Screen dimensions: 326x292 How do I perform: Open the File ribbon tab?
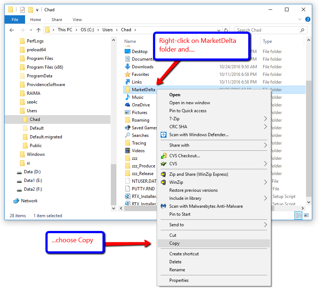pyautogui.click(x=15, y=20)
